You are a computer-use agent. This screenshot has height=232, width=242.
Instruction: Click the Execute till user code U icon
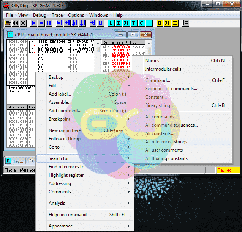click(x=100, y=23)
